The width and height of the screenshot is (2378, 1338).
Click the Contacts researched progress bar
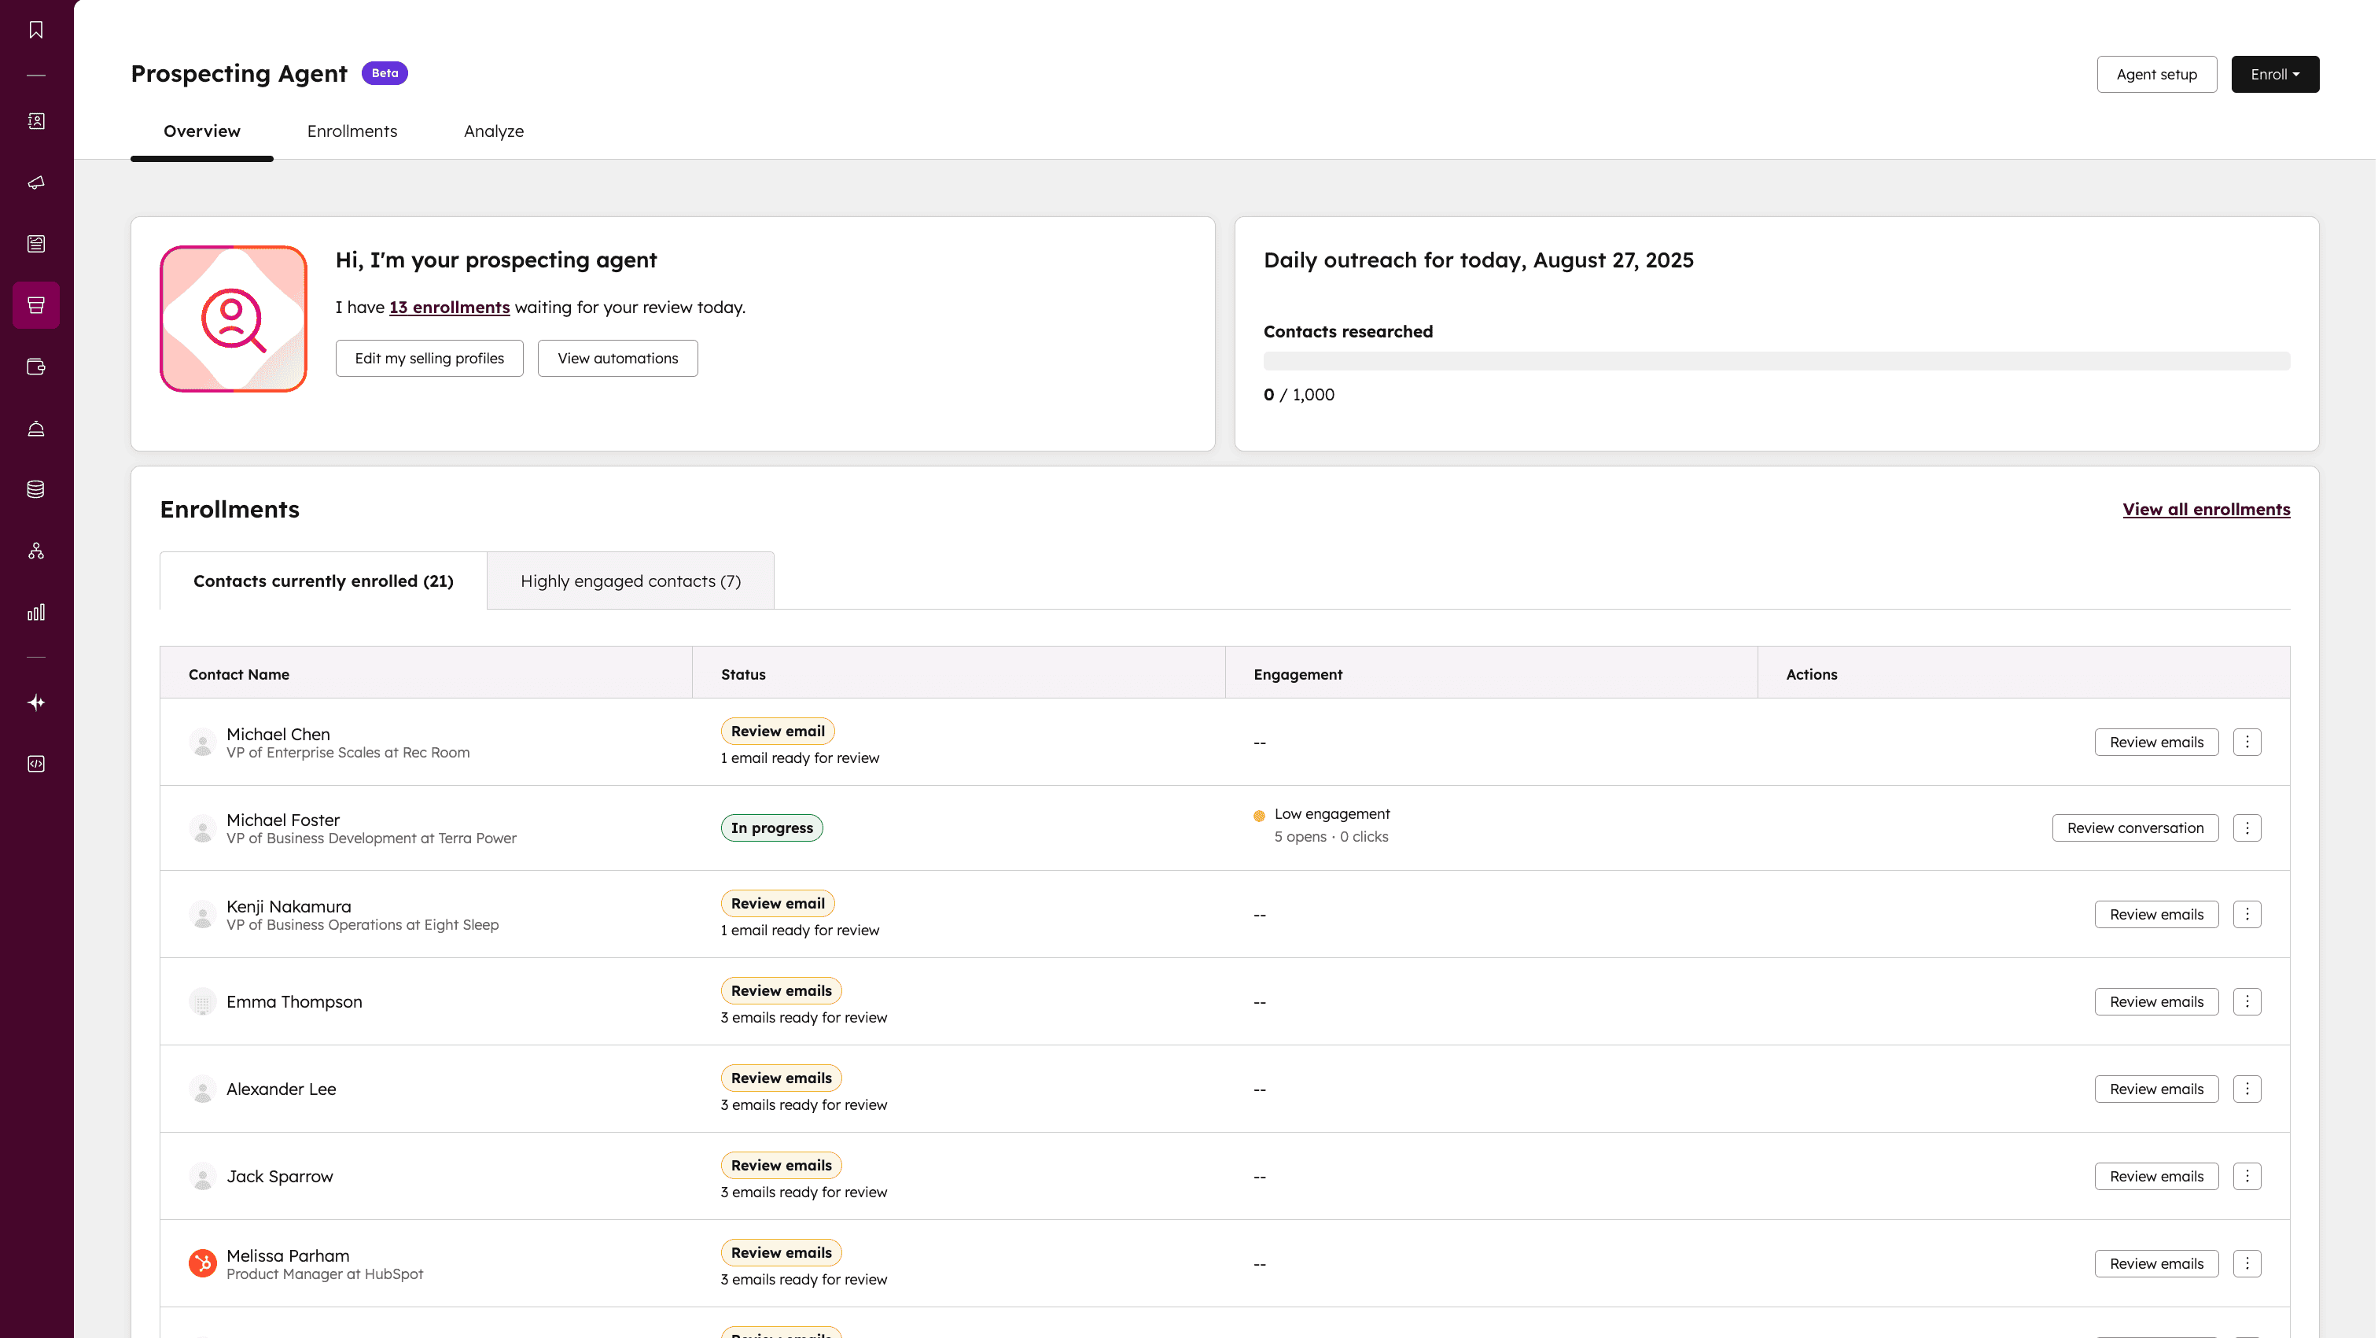[x=1776, y=361]
